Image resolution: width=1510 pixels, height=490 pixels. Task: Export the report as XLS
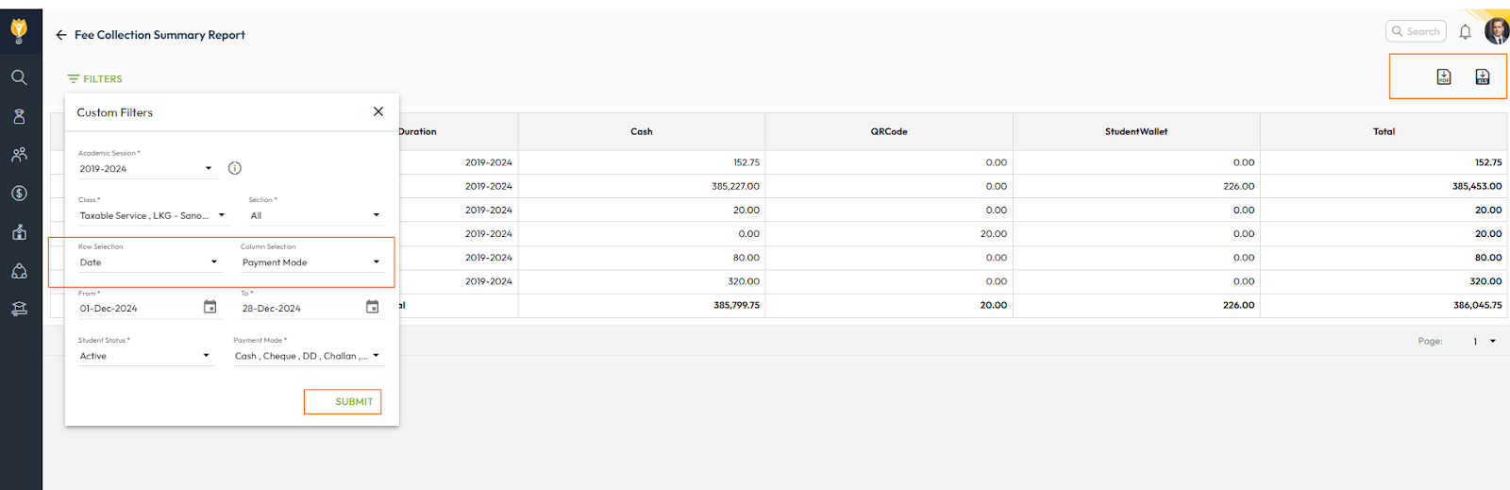pyautogui.click(x=1482, y=77)
